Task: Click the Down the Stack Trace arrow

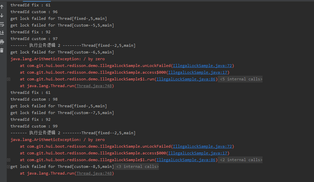Action: tap(2, 15)
